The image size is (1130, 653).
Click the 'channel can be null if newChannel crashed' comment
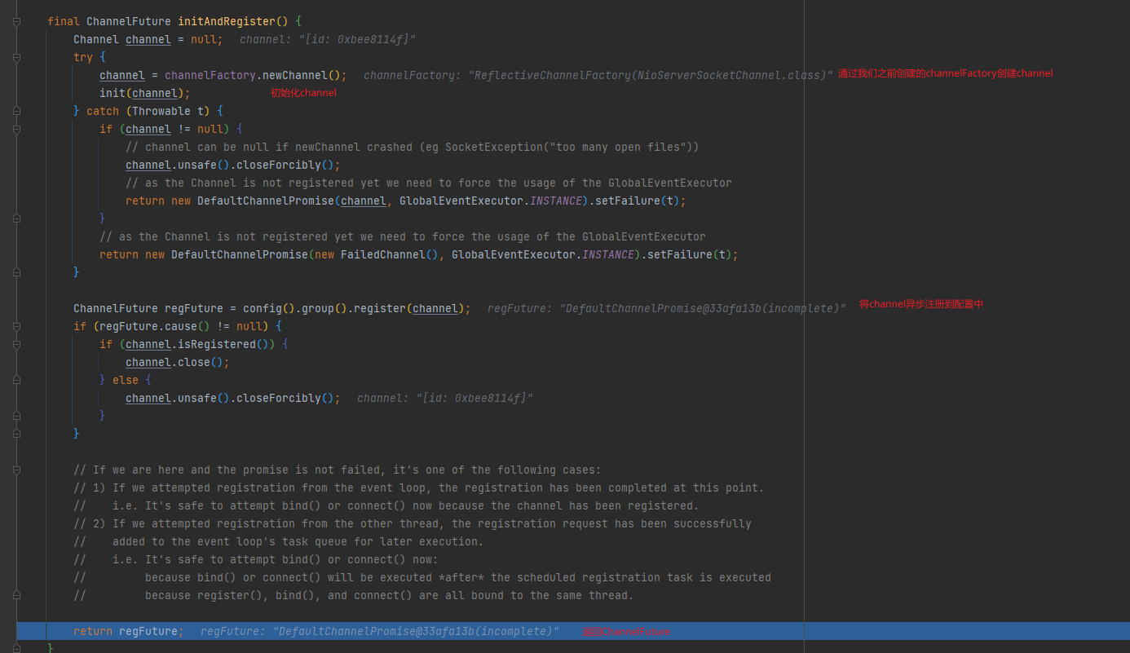click(413, 148)
